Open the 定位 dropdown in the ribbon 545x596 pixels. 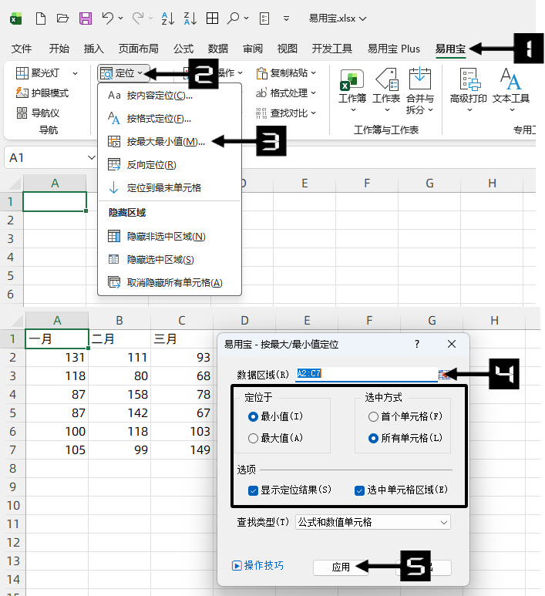(123, 73)
